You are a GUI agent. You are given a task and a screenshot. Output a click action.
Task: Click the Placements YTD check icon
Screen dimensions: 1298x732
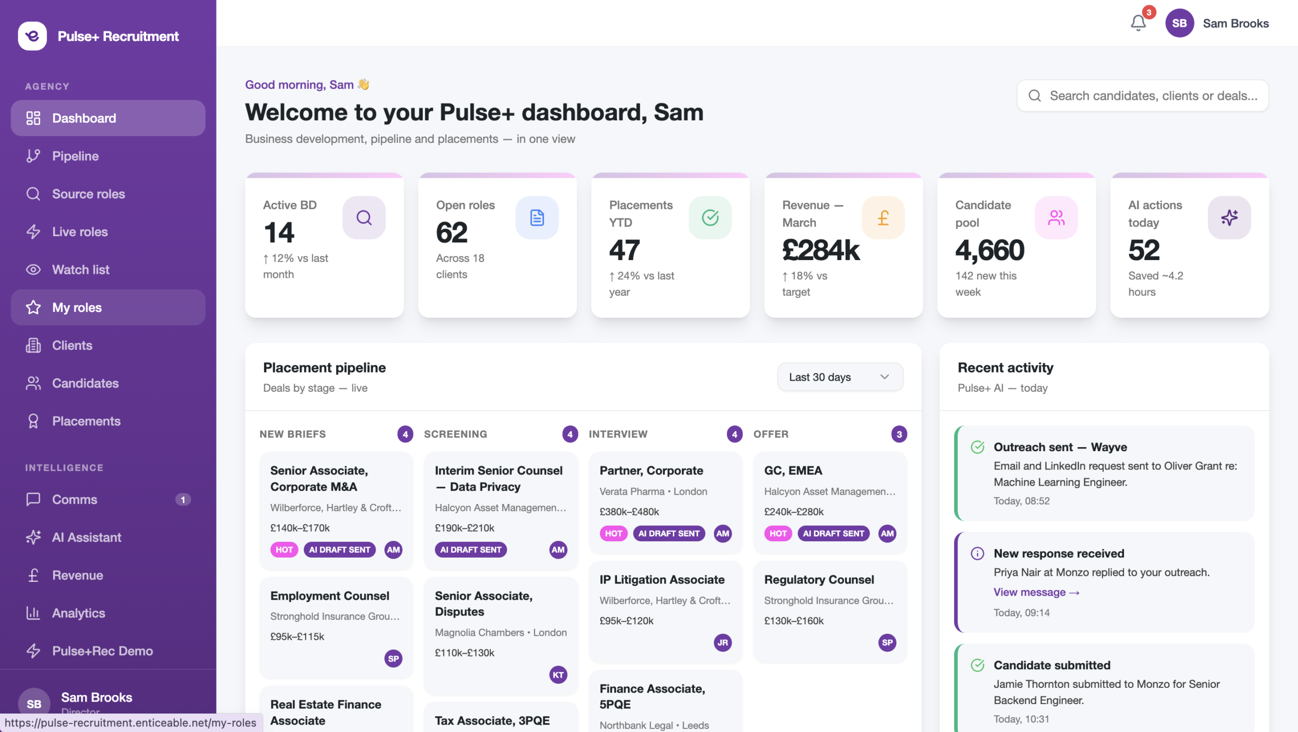tap(710, 218)
